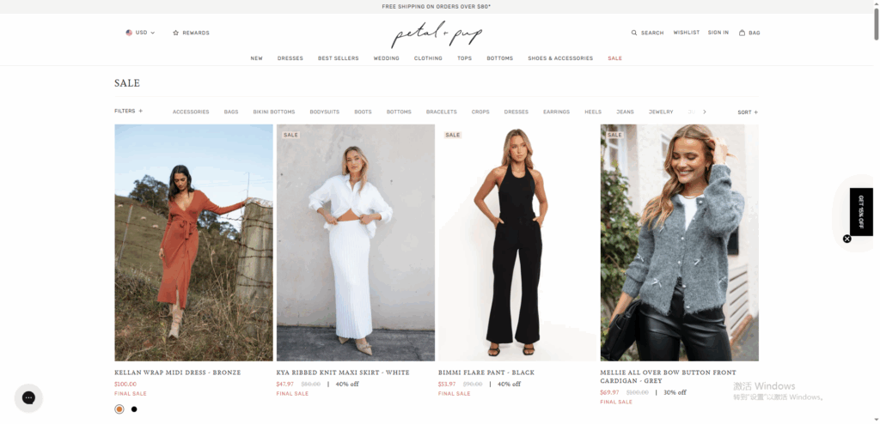Click the US flag currency icon

pos(129,33)
